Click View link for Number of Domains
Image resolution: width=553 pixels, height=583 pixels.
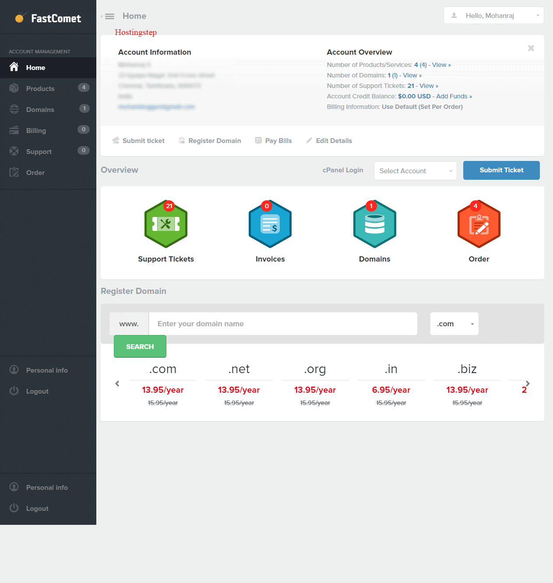tap(412, 75)
